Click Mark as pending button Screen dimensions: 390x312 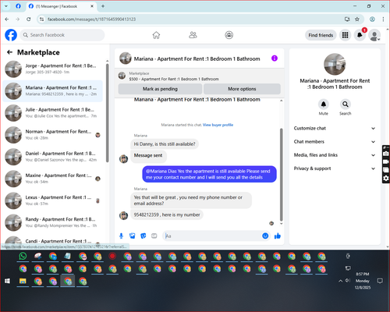(x=160, y=89)
